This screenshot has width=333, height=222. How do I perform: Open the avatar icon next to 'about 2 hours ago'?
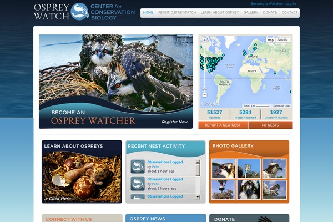click(x=138, y=184)
